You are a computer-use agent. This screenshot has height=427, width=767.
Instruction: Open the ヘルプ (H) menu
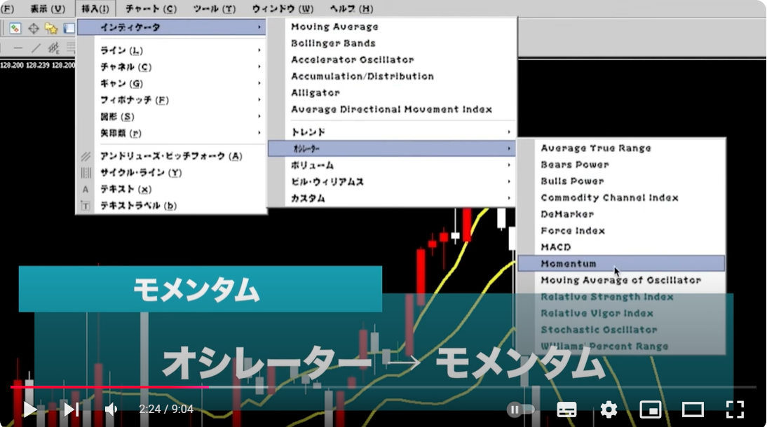[x=351, y=9]
